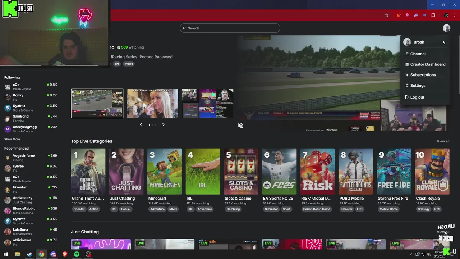460x259 pixels.
Task: Show previous featured stream with left arrow
Action: tap(141, 124)
